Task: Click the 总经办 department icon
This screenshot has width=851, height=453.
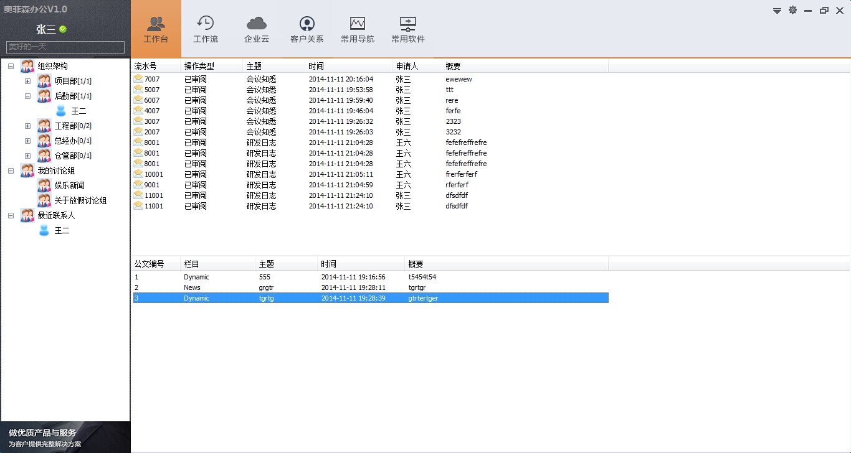Action: pos(44,141)
